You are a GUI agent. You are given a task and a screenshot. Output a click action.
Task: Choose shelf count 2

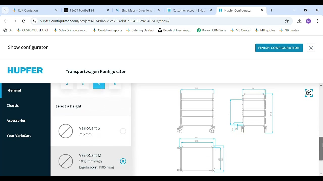coord(67,85)
